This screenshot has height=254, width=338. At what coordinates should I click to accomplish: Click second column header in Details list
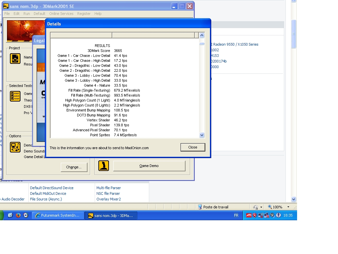[x=153, y=35]
